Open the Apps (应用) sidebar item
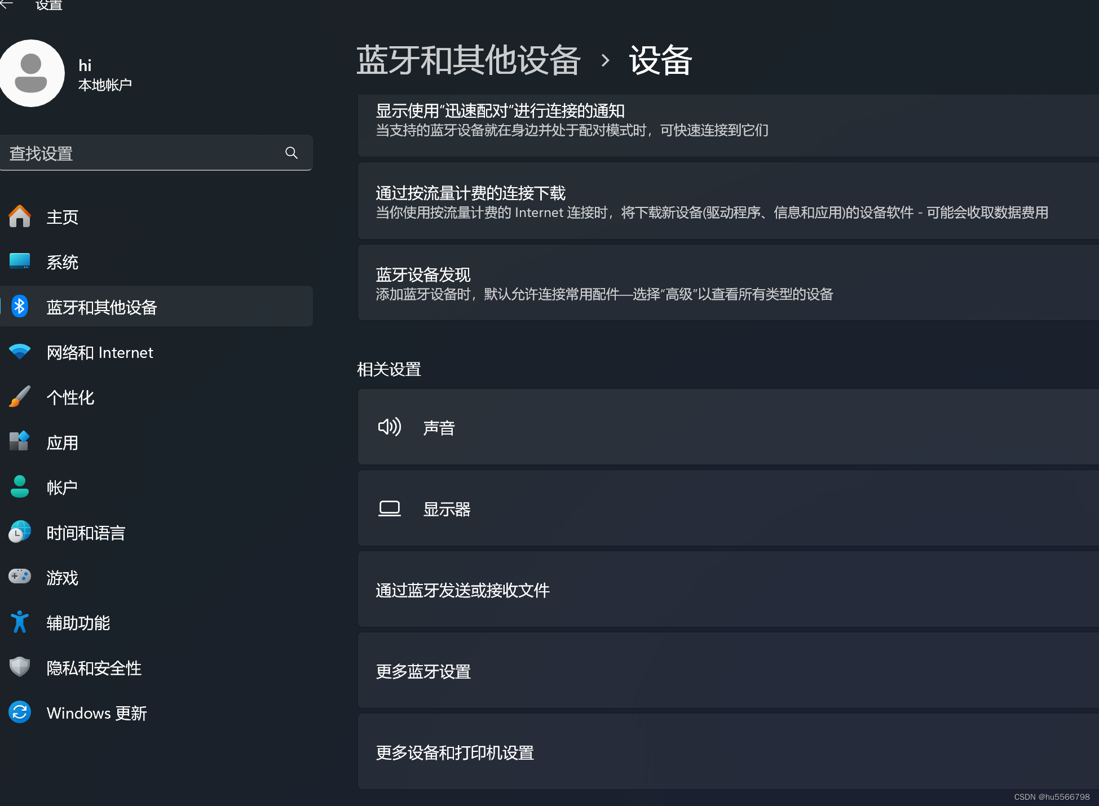1099x806 pixels. click(62, 442)
